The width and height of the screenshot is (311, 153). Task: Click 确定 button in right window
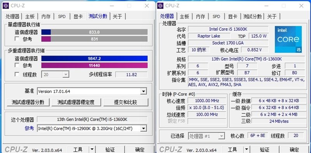(294, 150)
